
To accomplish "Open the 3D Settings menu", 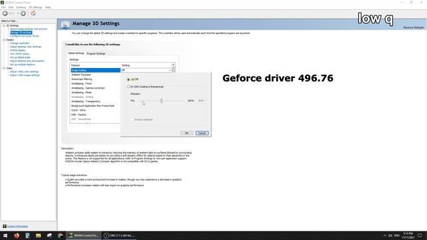I will 35,7.
